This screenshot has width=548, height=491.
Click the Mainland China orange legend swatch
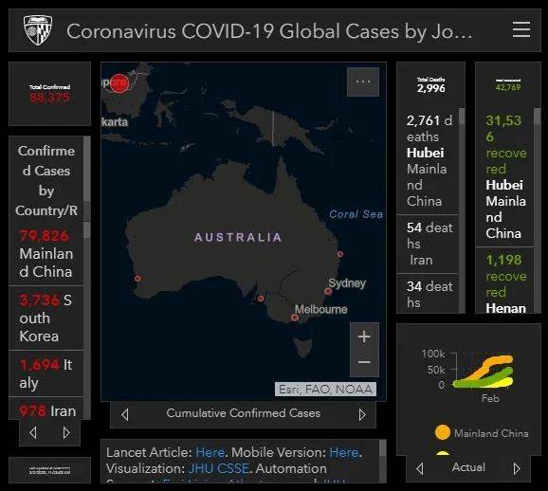[x=443, y=432]
